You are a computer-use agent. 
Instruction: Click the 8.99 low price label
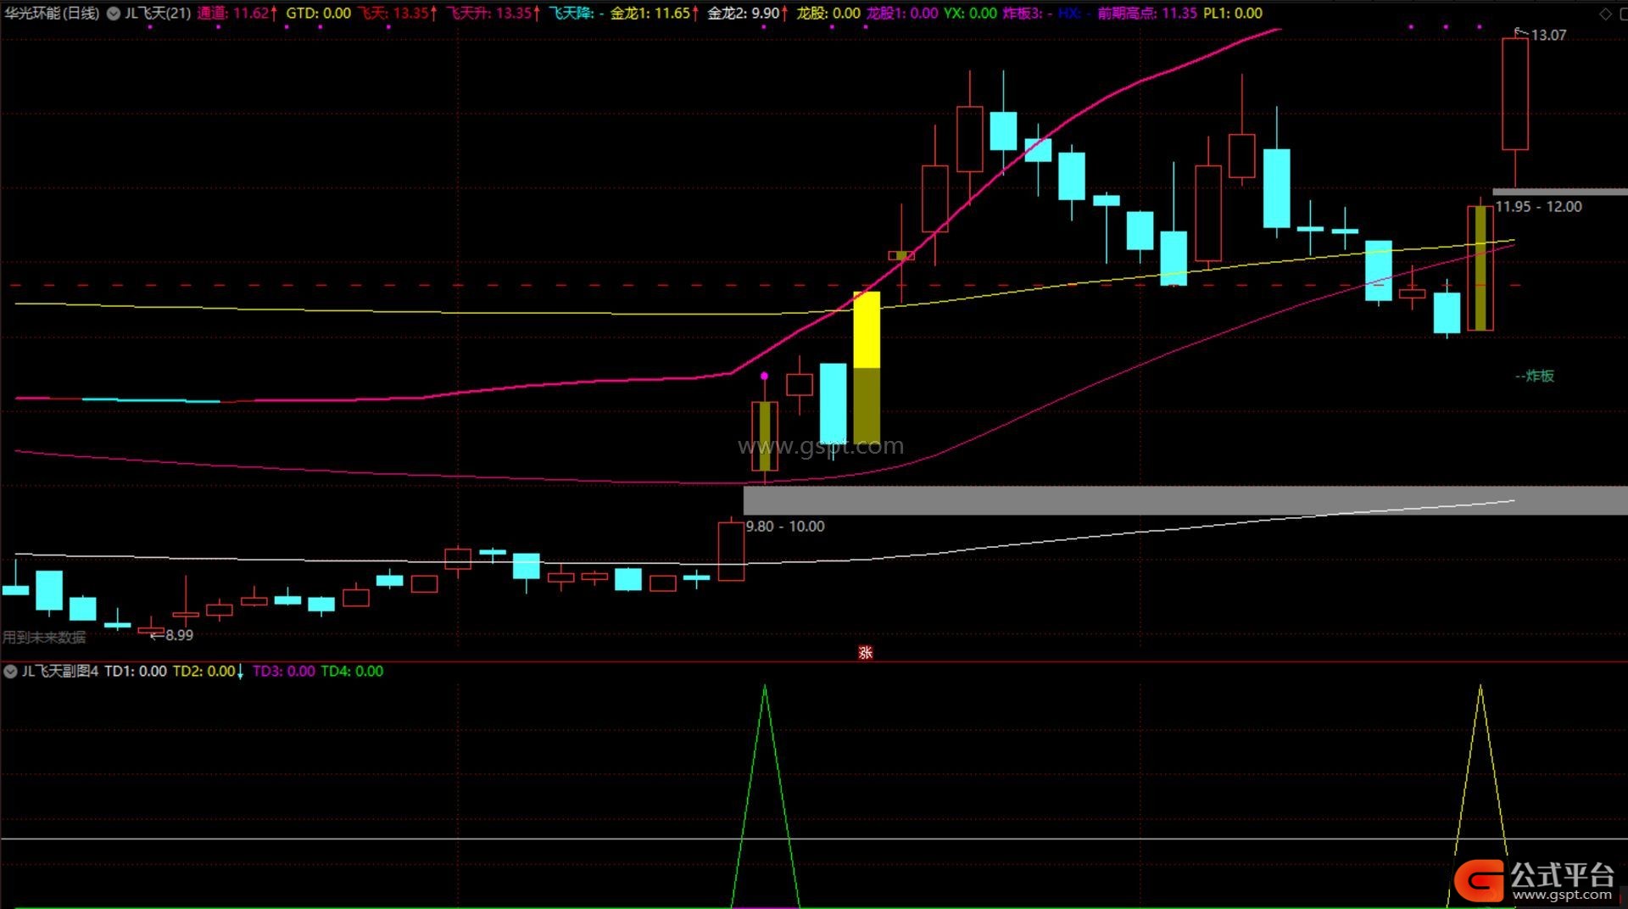(179, 635)
